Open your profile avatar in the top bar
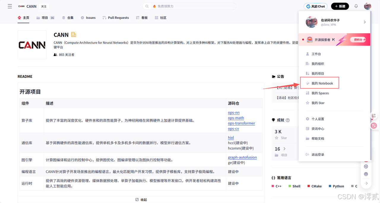The width and height of the screenshot is (380, 203). tap(367, 6)
